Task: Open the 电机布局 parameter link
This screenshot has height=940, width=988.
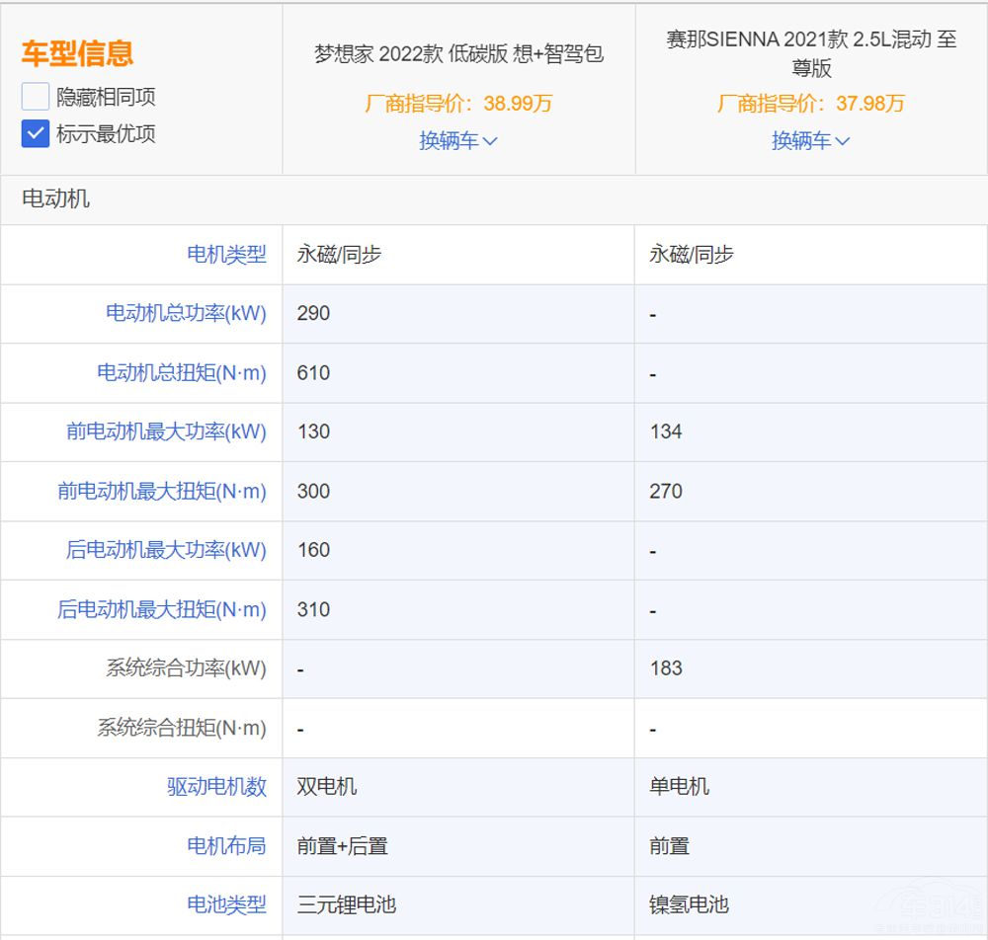Action: point(226,846)
